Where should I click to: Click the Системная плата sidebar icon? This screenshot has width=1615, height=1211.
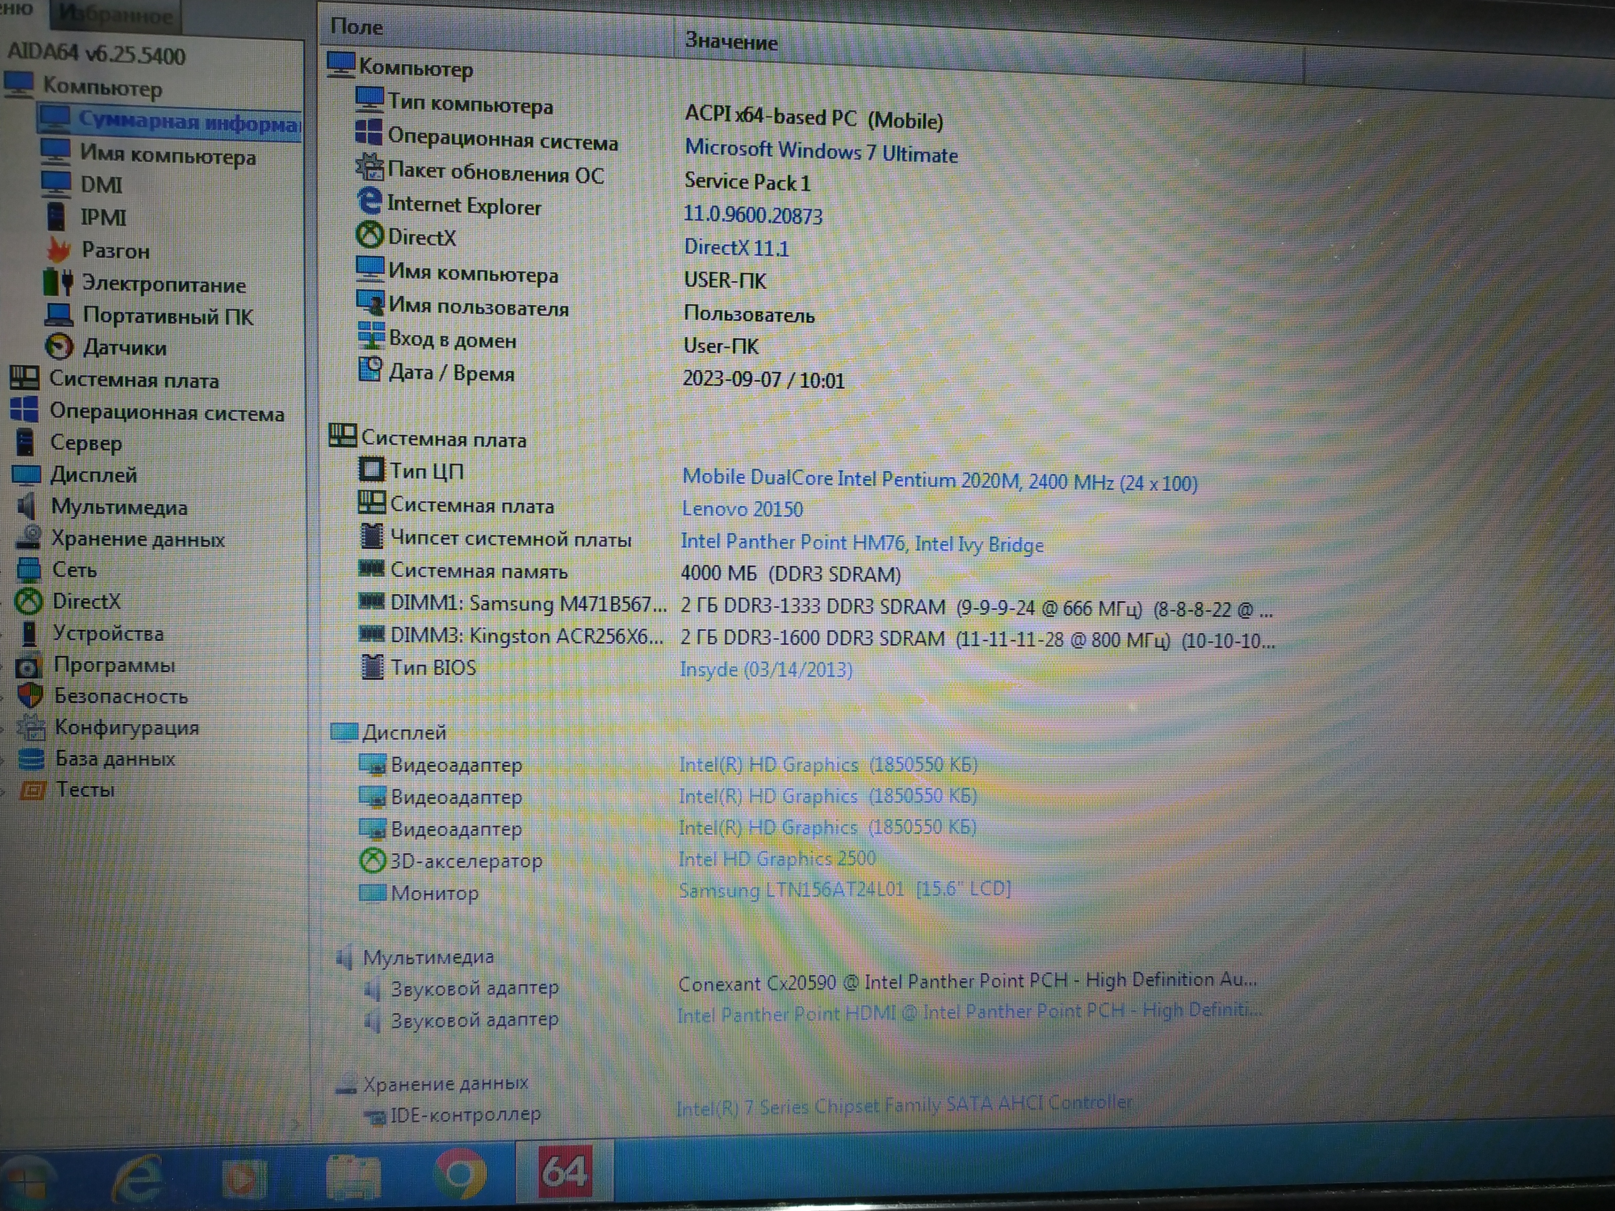click(x=24, y=378)
